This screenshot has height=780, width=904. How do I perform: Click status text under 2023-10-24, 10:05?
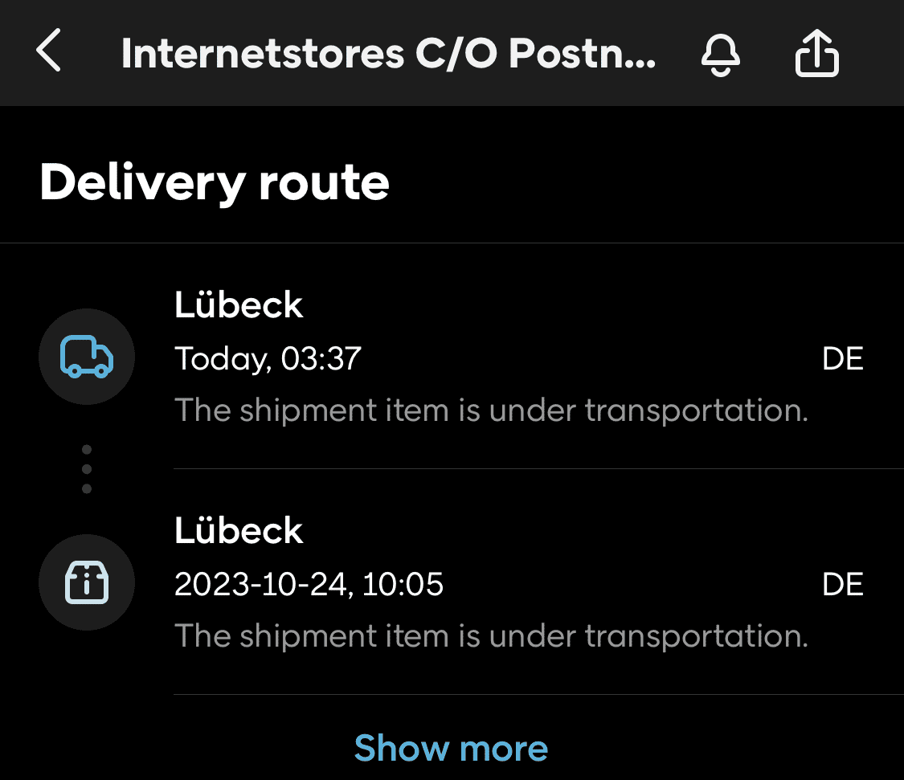491,636
